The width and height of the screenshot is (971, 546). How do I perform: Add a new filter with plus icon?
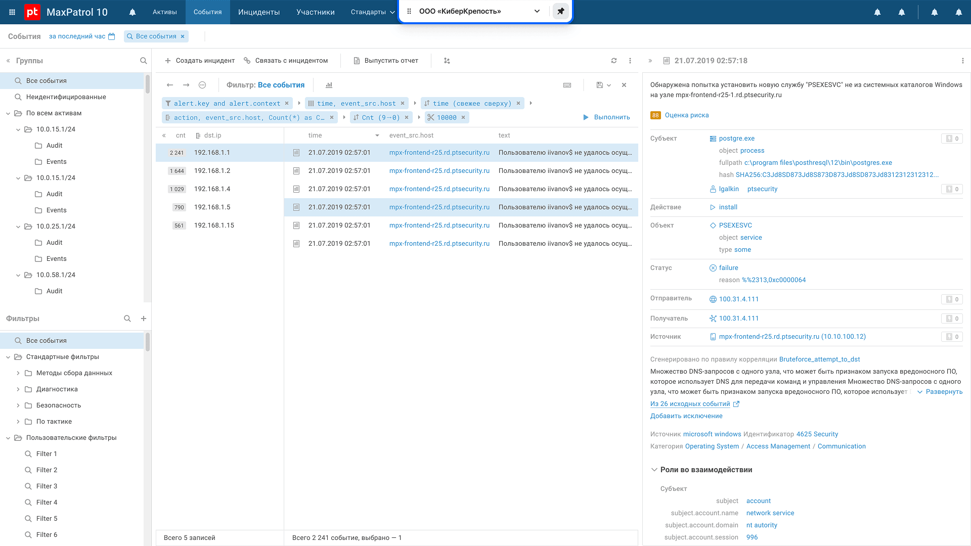[x=144, y=318]
